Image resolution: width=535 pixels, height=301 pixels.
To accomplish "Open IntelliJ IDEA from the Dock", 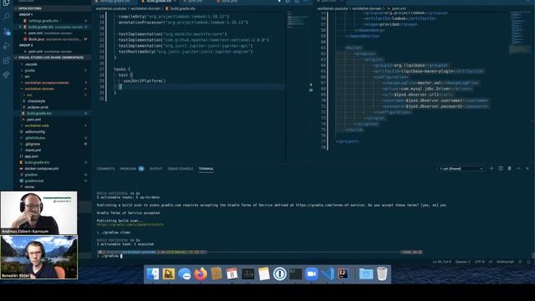I will (344, 274).
